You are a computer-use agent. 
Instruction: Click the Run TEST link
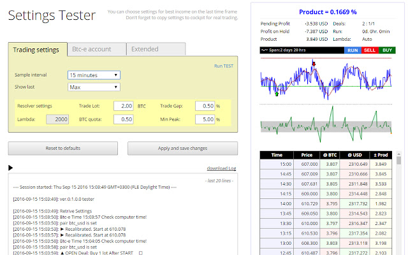(x=224, y=66)
